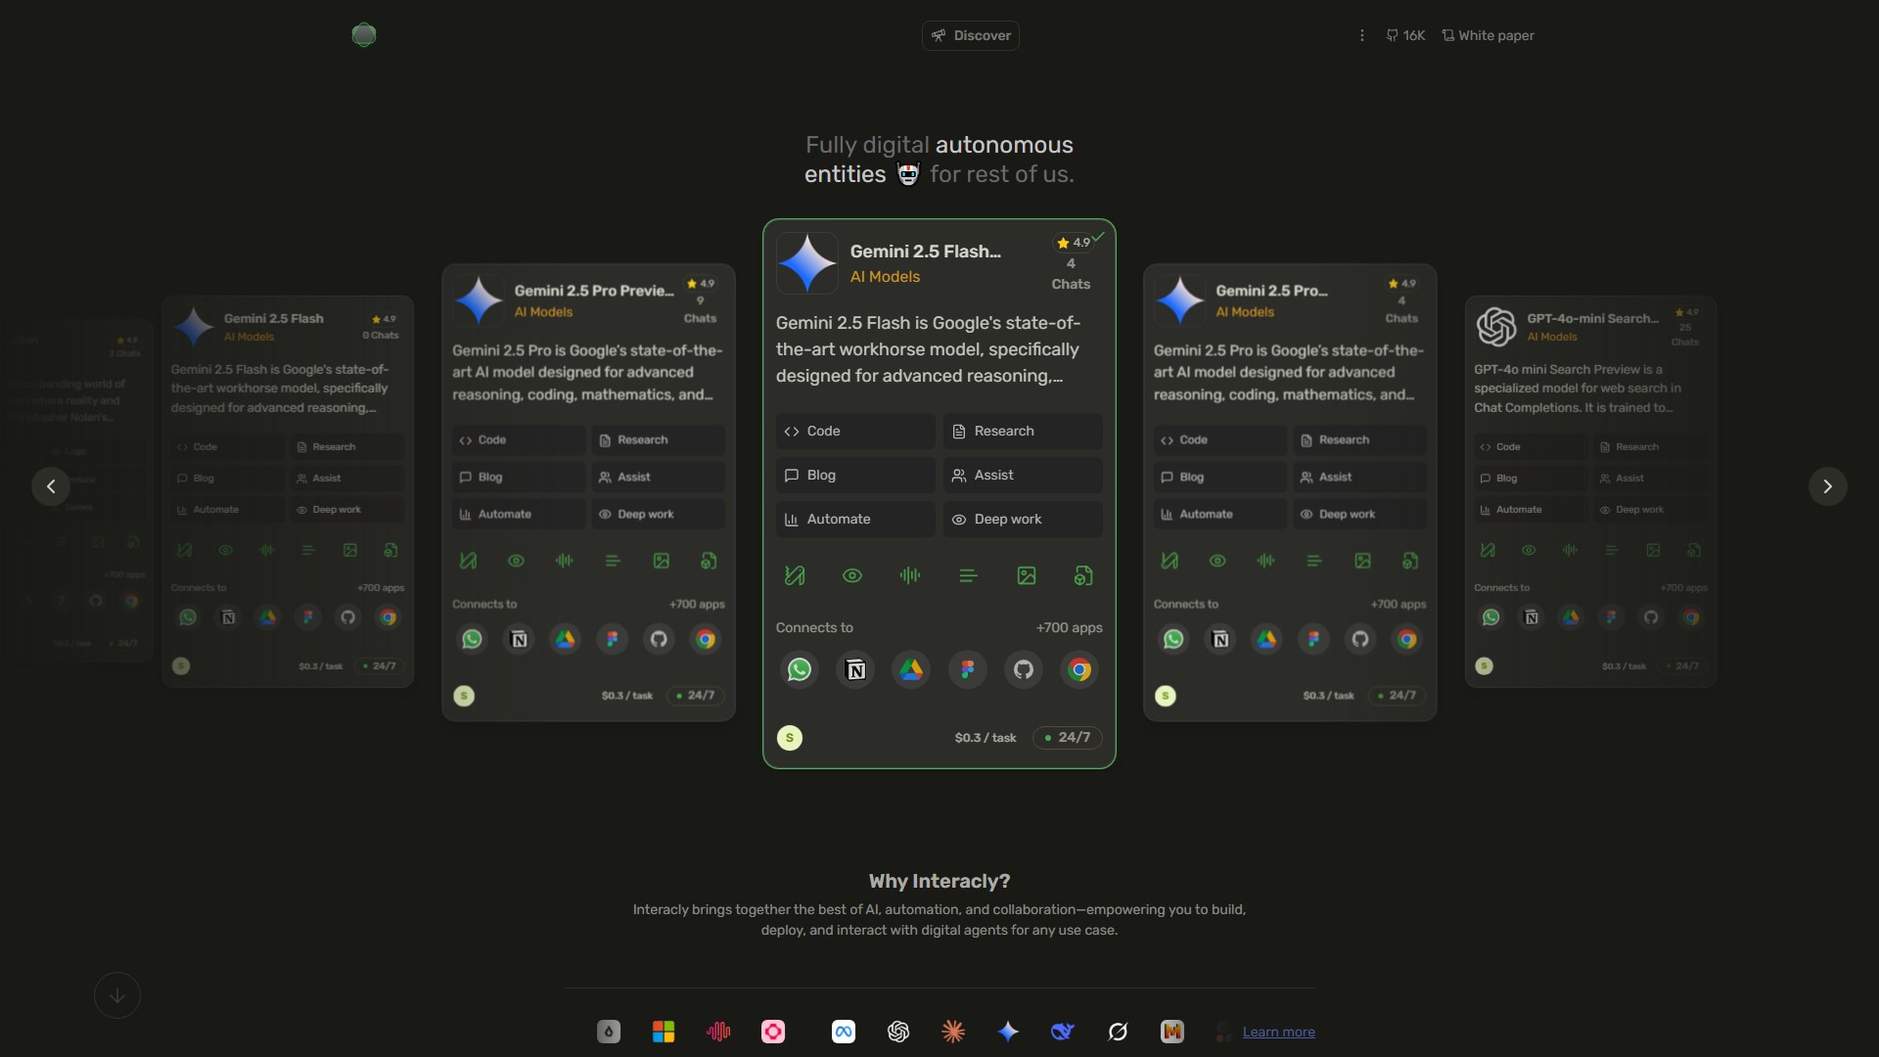The height and width of the screenshot is (1057, 1879).
Task: Open the three-dot overflow menu in the top bar
Action: point(1361,34)
